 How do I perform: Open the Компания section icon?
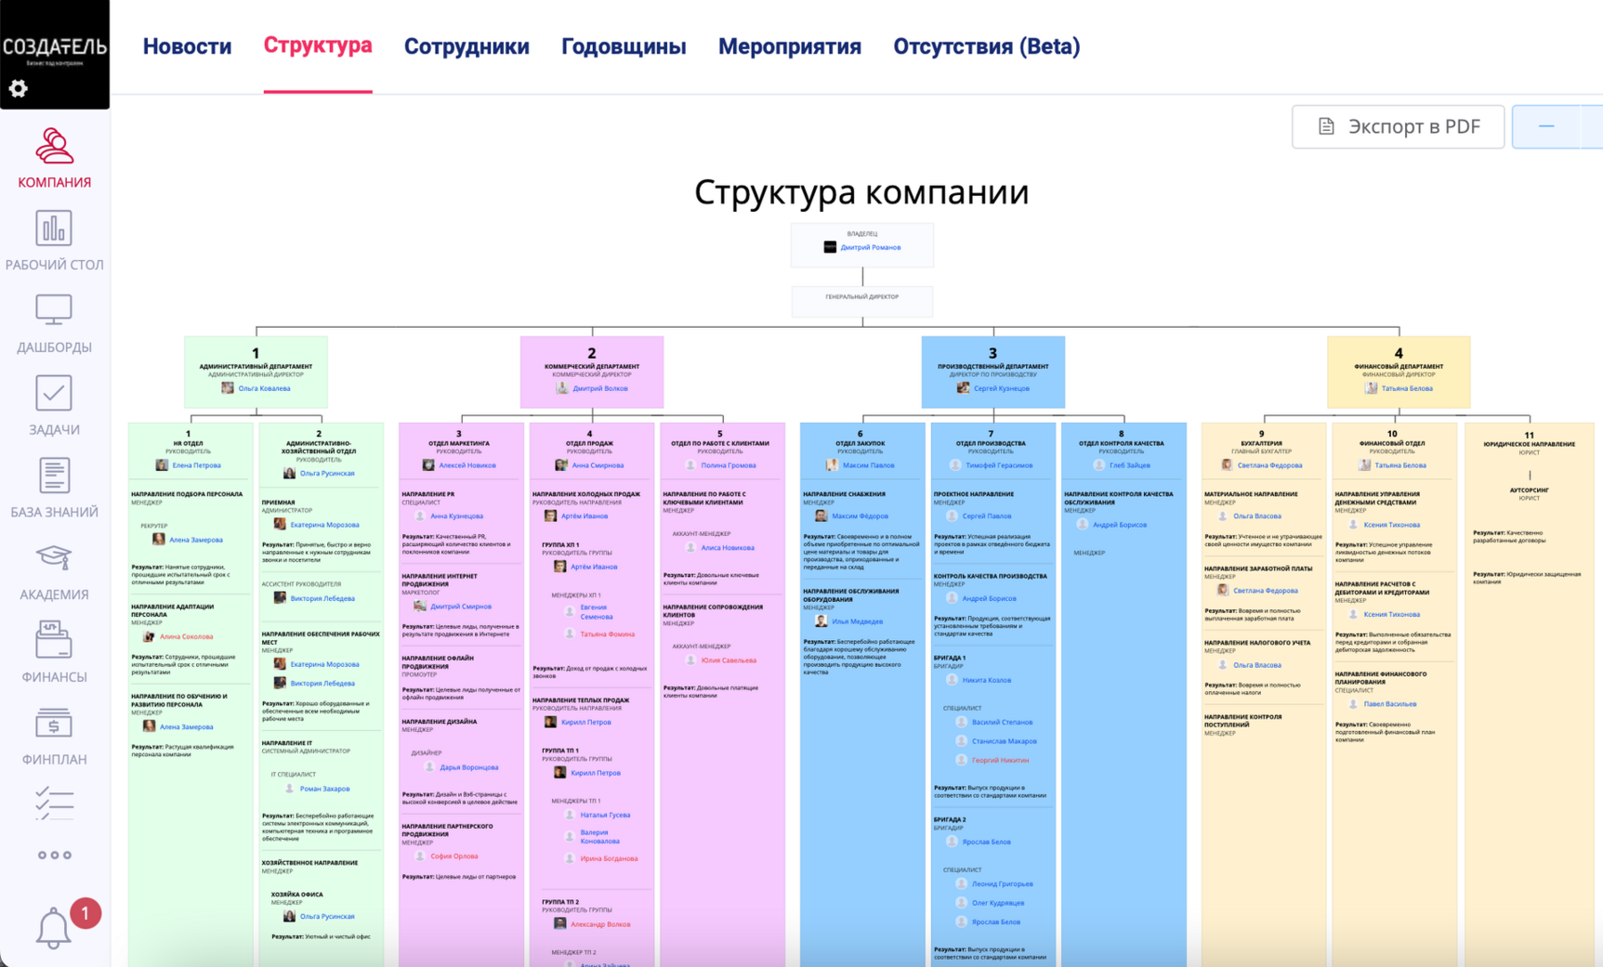pos(54,149)
